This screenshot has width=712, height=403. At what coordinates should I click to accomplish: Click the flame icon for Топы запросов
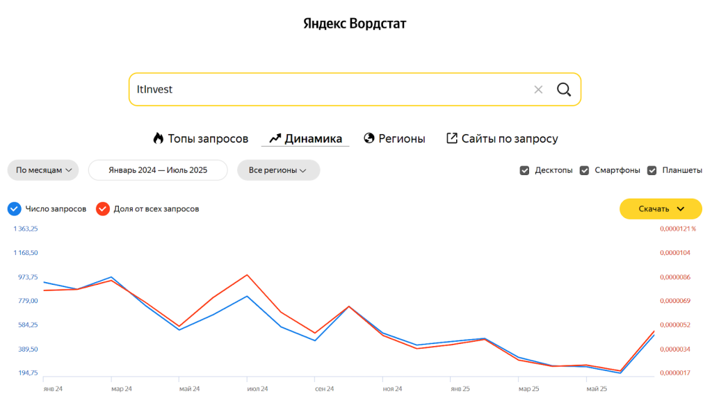[x=158, y=138]
